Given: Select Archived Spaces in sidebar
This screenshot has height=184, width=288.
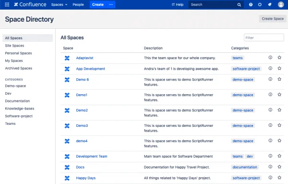Looking at the screenshot, I should coord(19,68).
